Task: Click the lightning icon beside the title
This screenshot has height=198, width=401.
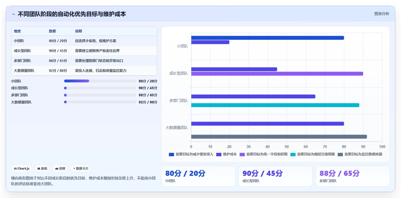Action: [13, 14]
